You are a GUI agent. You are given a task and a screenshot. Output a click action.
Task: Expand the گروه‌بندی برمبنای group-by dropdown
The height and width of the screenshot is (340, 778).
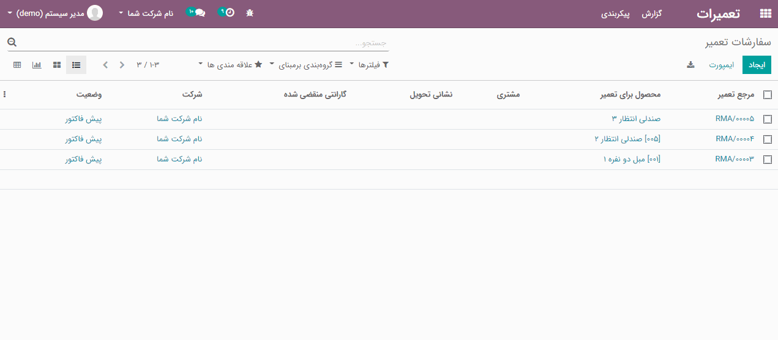point(306,65)
